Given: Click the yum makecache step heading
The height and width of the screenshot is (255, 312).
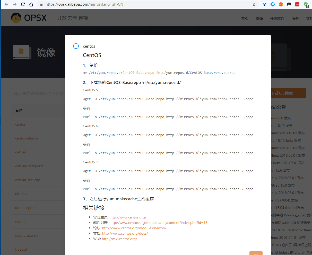Looking at the screenshot, I should [118, 199].
